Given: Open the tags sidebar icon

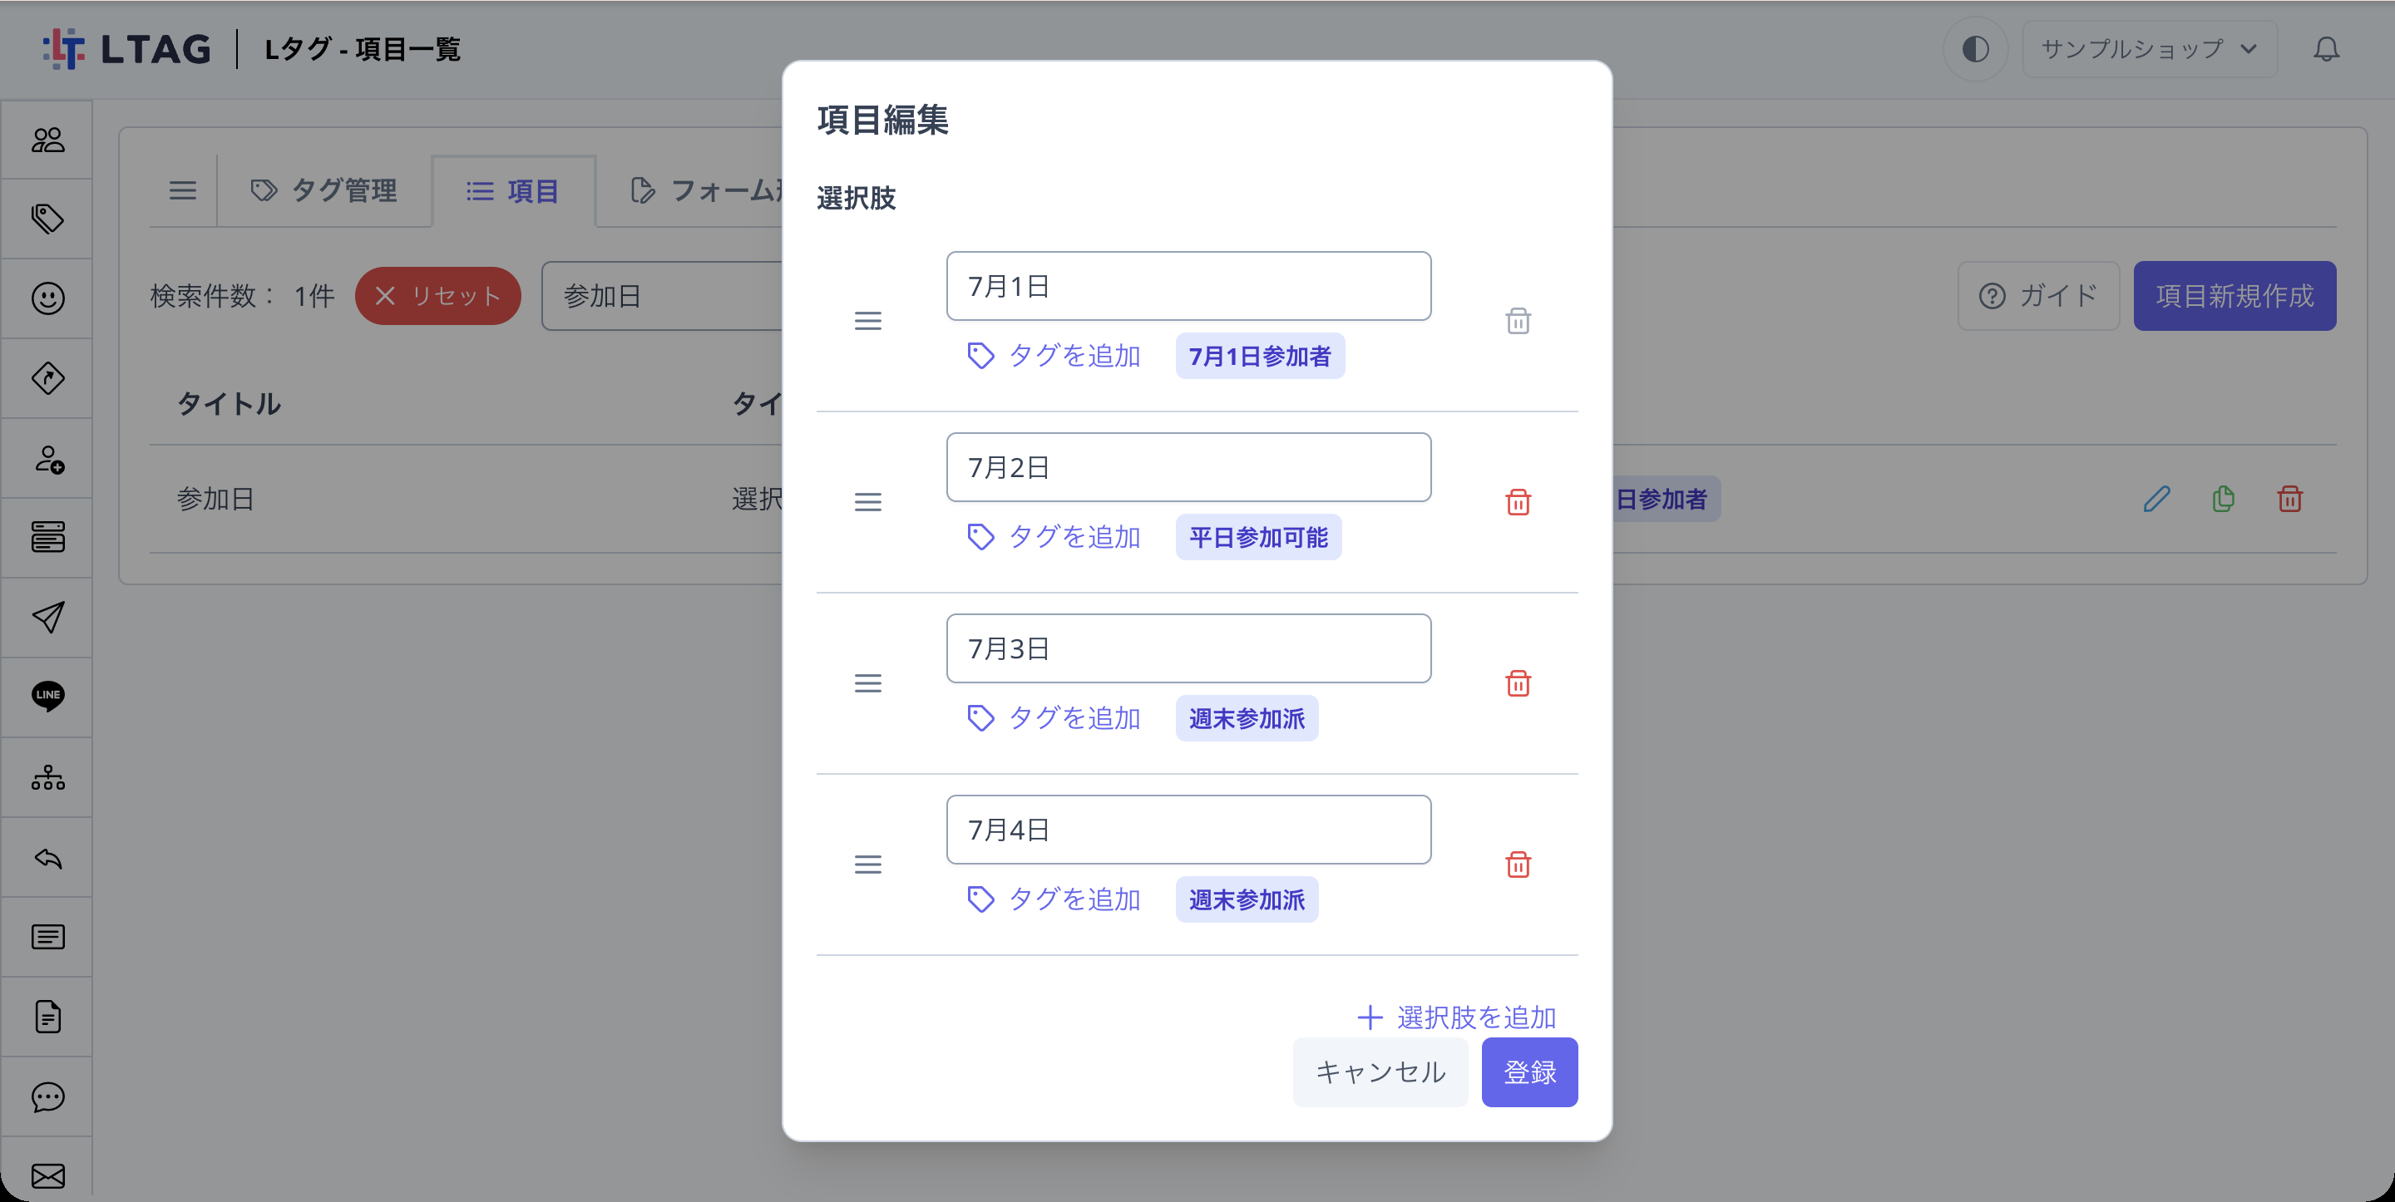Looking at the screenshot, I should point(47,219).
